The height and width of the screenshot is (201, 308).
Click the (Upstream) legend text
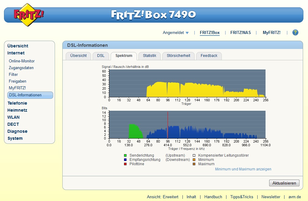coord(175,155)
